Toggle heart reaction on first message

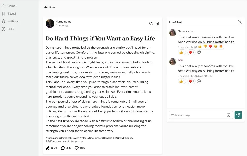pyautogui.click(x=191, y=52)
